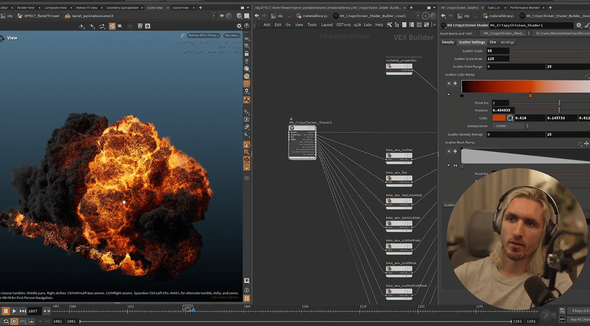Select the kma_aov_hotCoreMask node
The width and height of the screenshot is (590, 326).
click(x=399, y=203)
